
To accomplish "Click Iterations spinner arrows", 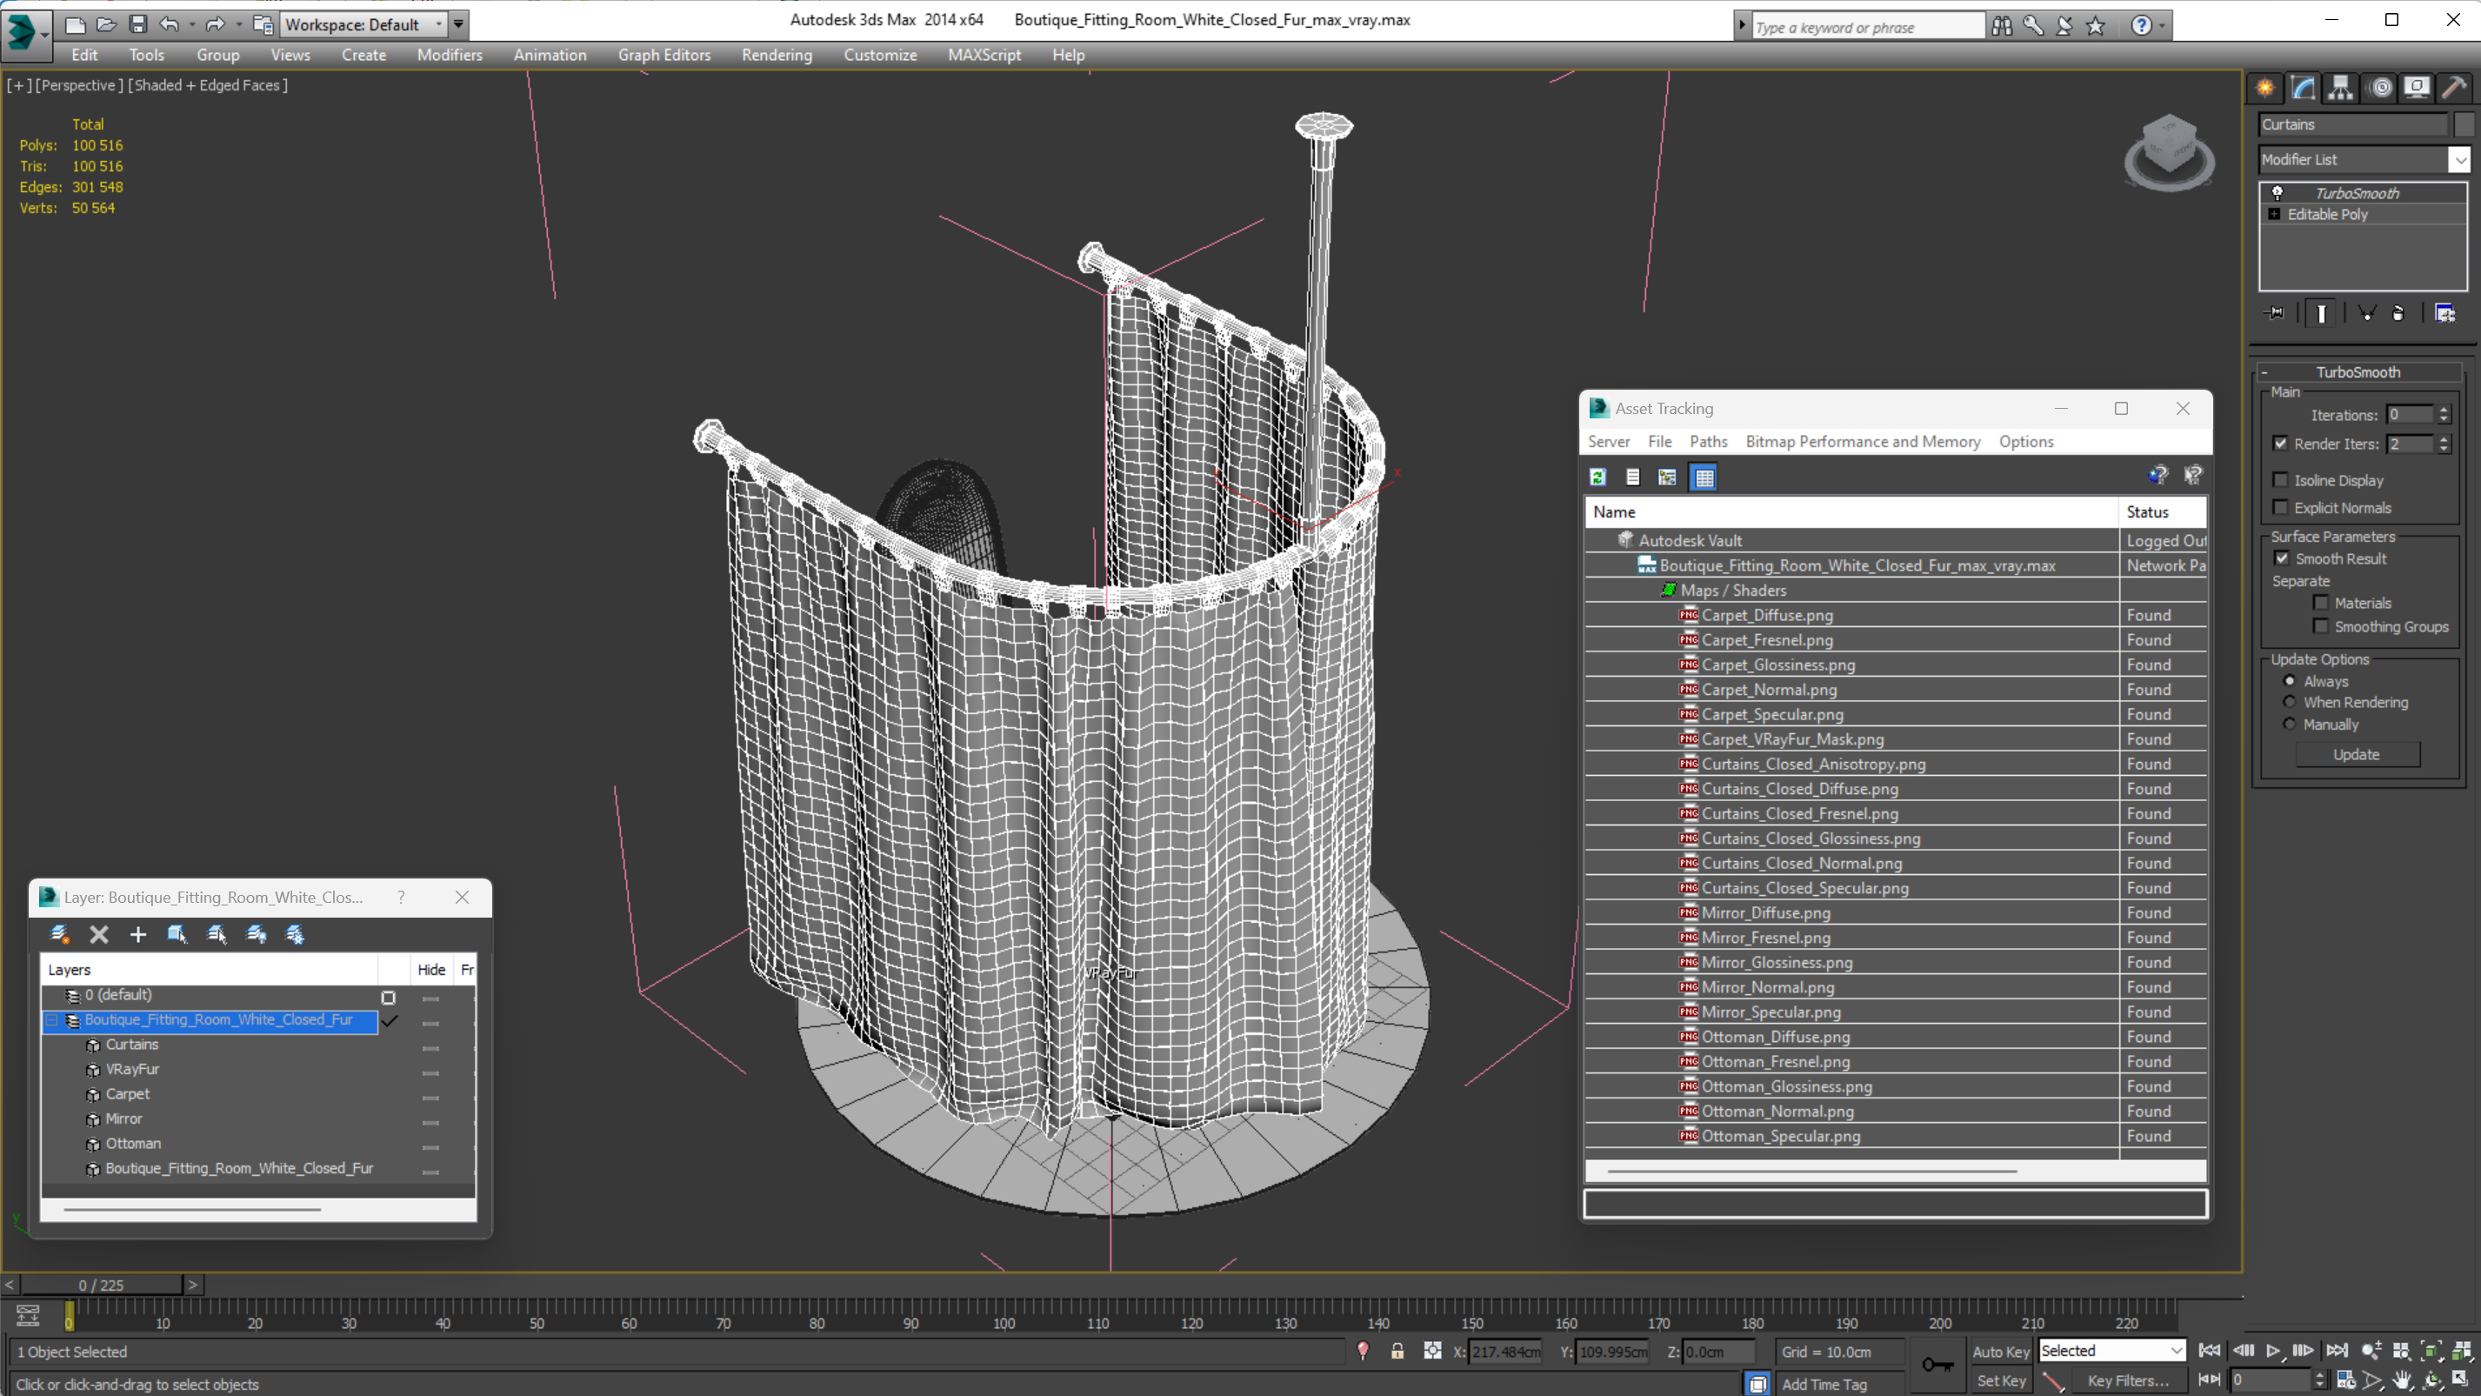I will click(2444, 414).
